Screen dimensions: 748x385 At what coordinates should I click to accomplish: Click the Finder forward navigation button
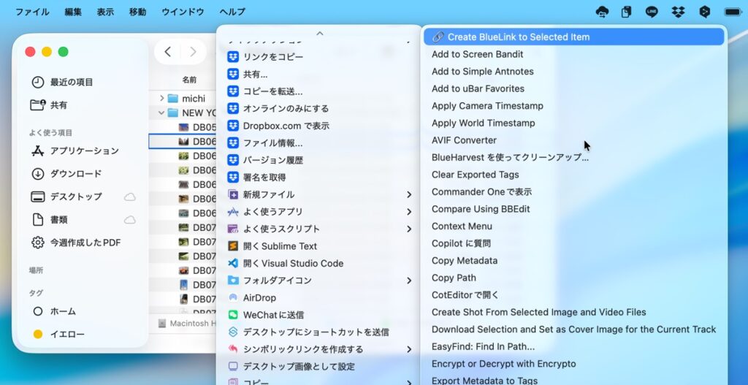pyautogui.click(x=193, y=52)
